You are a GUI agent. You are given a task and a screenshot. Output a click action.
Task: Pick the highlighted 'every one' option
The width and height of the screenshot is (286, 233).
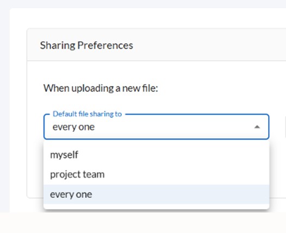click(x=156, y=194)
